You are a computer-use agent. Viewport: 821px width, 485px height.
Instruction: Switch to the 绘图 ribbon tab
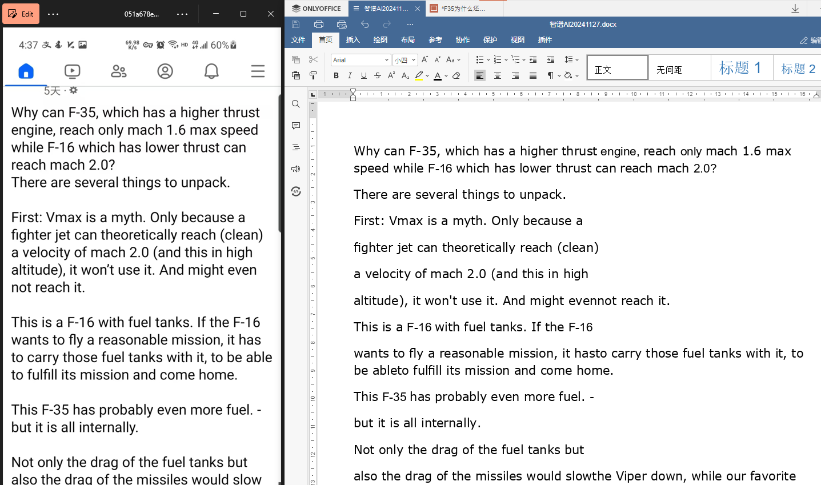point(381,40)
